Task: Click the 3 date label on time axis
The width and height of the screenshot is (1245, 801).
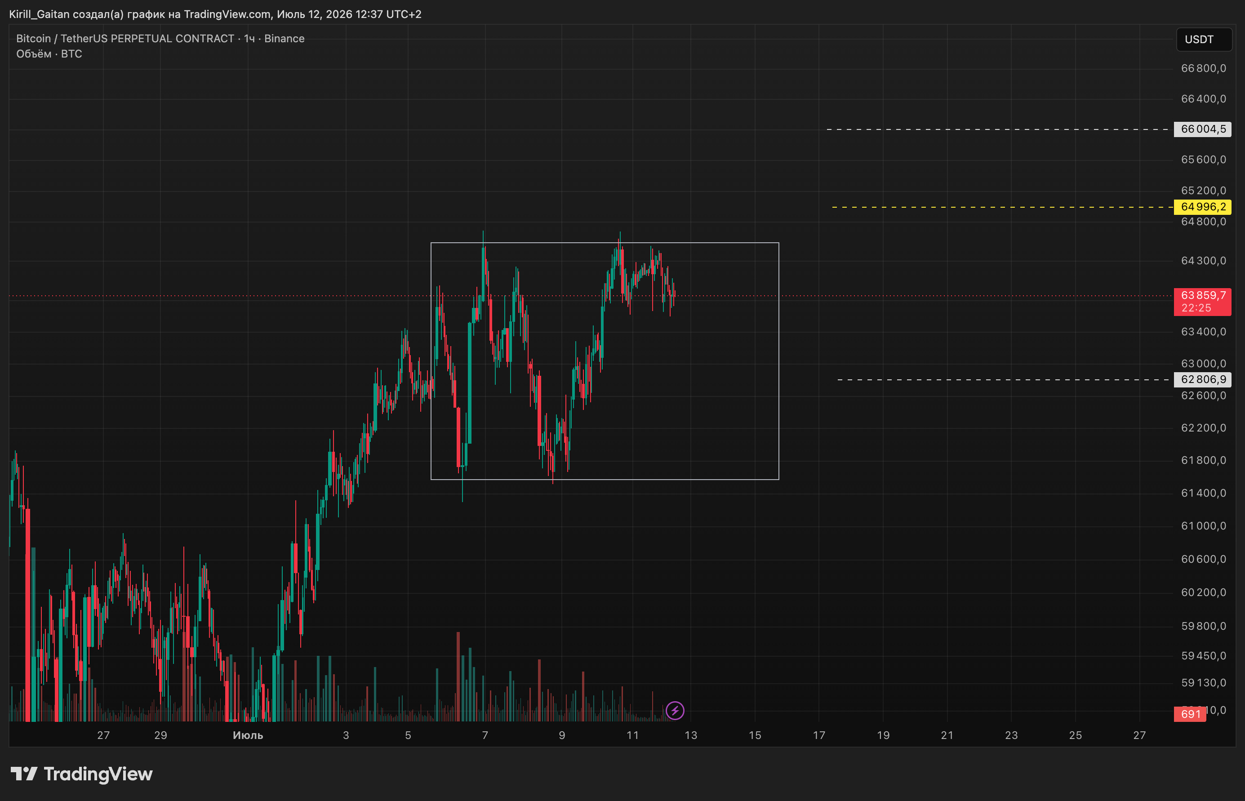Action: [x=346, y=735]
